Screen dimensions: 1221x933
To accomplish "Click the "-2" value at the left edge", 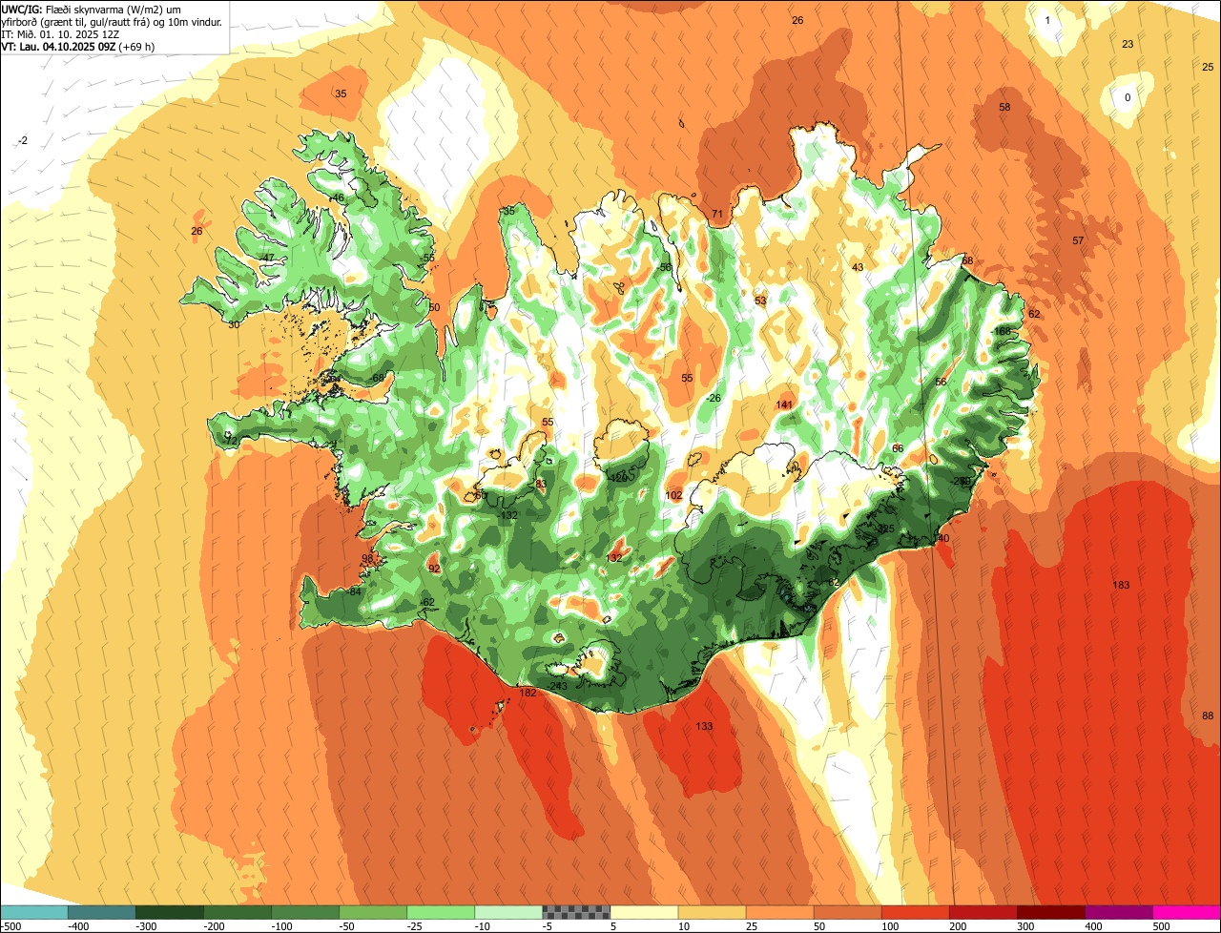I will [x=23, y=140].
